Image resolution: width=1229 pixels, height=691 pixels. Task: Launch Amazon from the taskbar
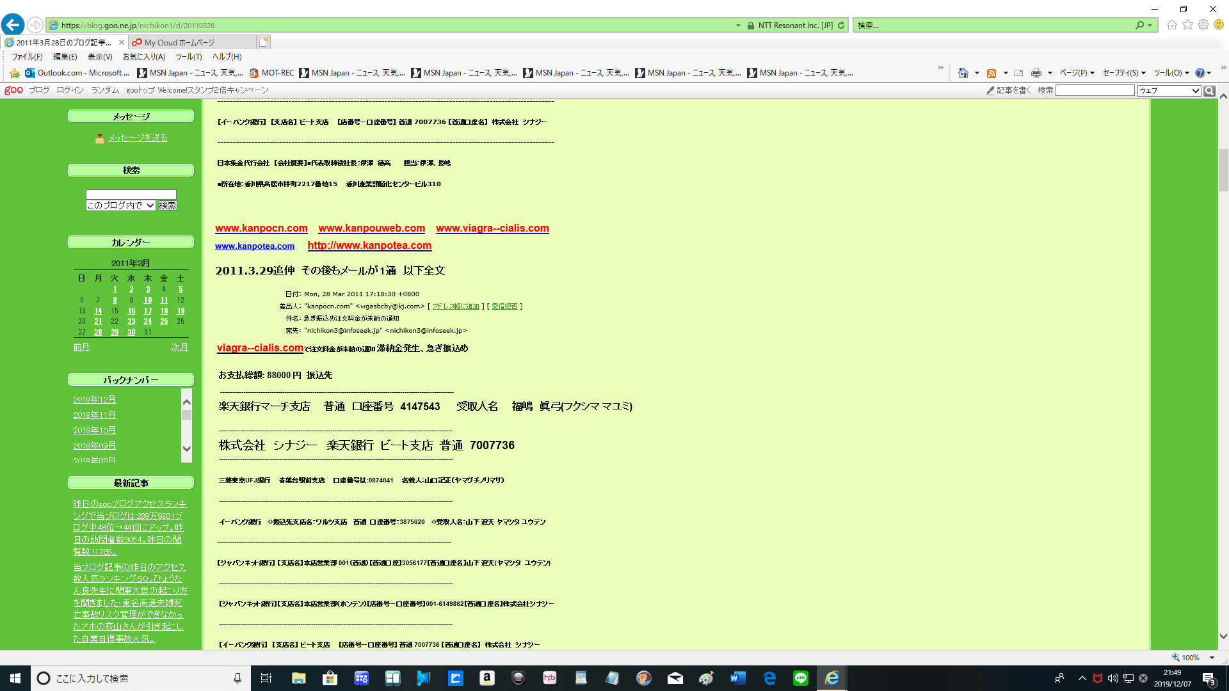(x=486, y=678)
